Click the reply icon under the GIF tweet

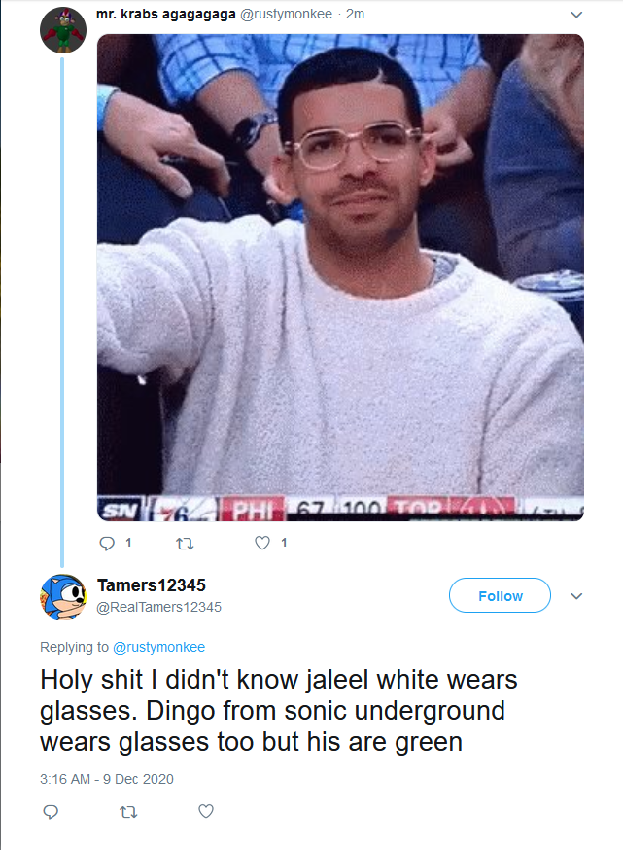(x=107, y=543)
